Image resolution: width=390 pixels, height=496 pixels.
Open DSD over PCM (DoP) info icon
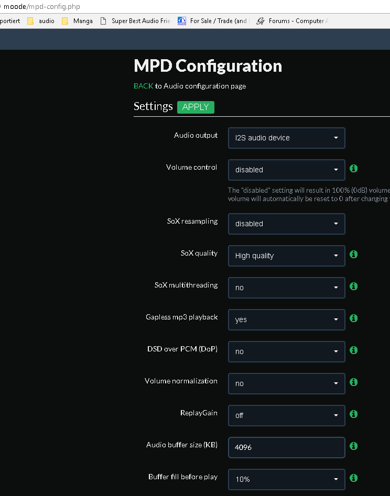point(353,350)
